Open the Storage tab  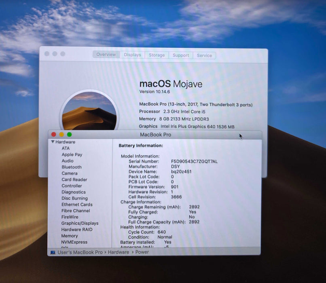(157, 55)
